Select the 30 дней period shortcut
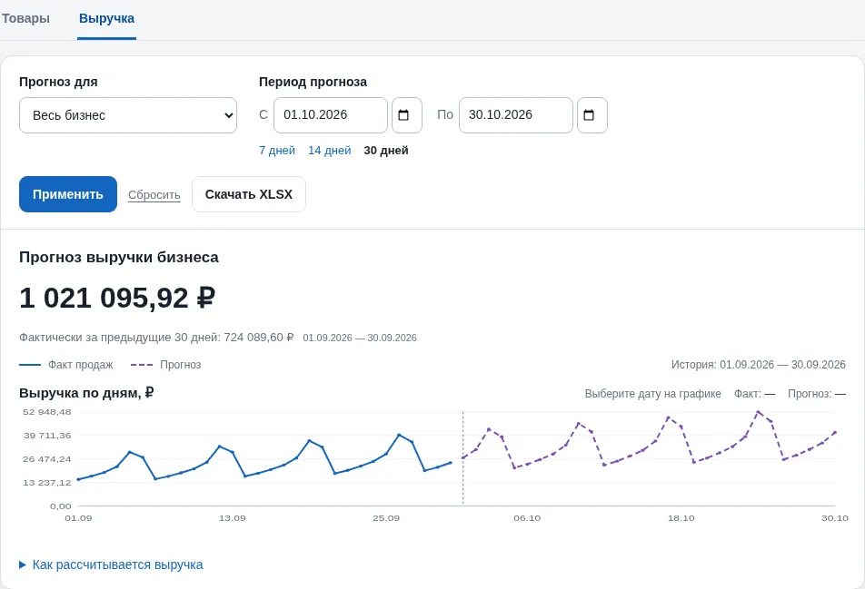Screen dimensions: 865x589 click(x=386, y=151)
